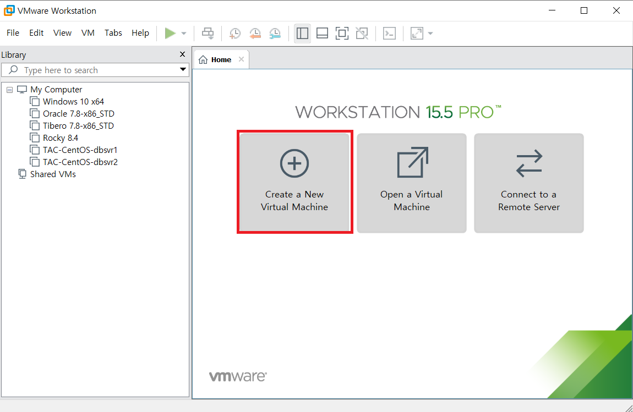The height and width of the screenshot is (412, 633).
Task: Click Connect to a Remote Server
Action: pos(529,183)
